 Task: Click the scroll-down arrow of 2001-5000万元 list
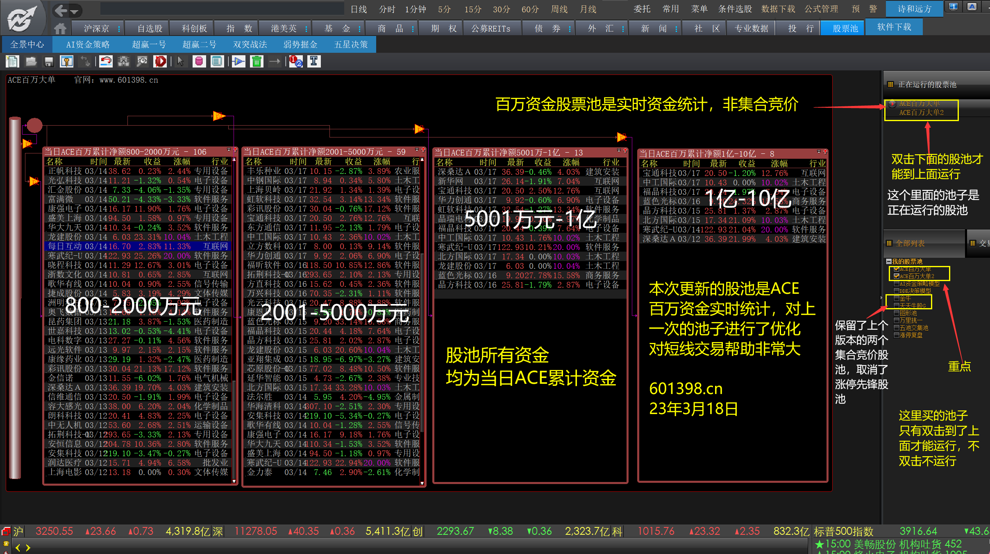[x=422, y=483]
